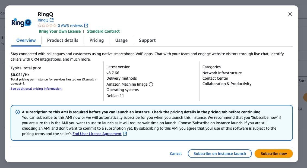Image resolution: width=307 pixels, height=168 pixels.
Task: Click the RingQ logo image
Action: coord(21,23)
